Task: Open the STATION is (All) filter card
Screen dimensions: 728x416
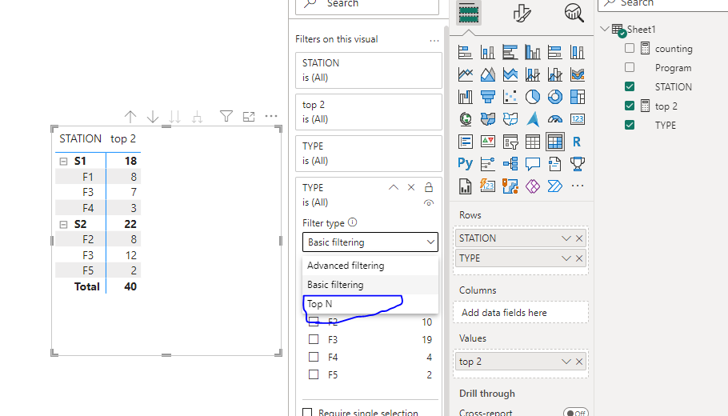Action: [369, 70]
